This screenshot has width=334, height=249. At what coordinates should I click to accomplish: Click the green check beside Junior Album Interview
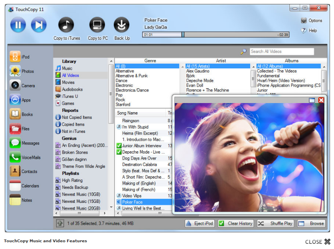119,146
